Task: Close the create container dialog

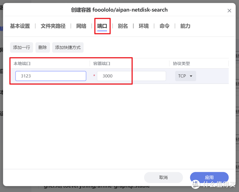Action: click(229, 11)
